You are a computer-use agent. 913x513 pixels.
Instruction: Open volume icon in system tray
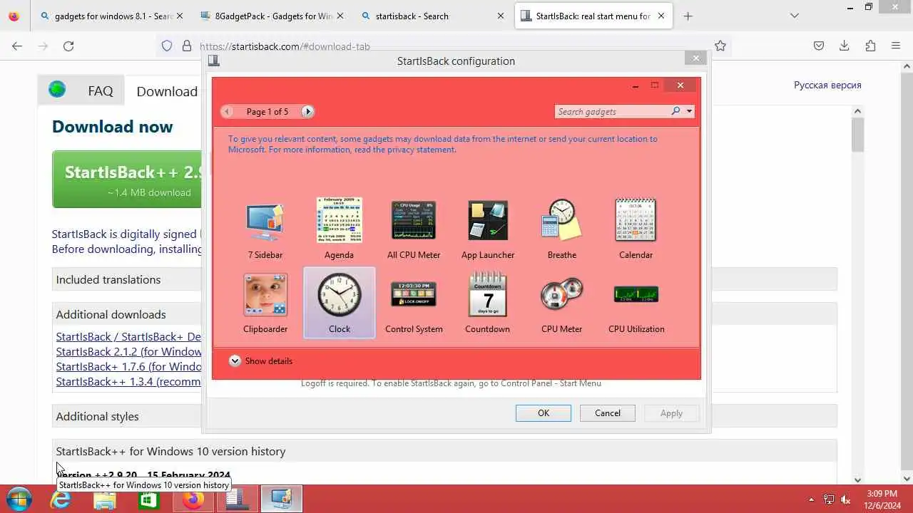845,499
